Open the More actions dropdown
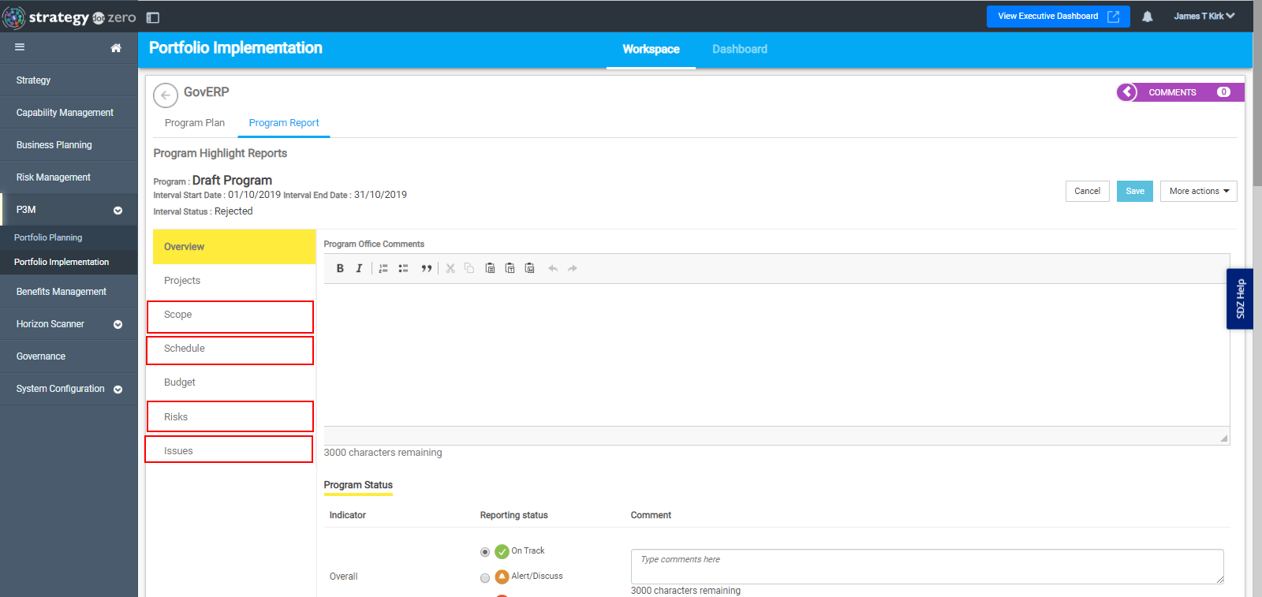The height and width of the screenshot is (597, 1262). point(1198,191)
